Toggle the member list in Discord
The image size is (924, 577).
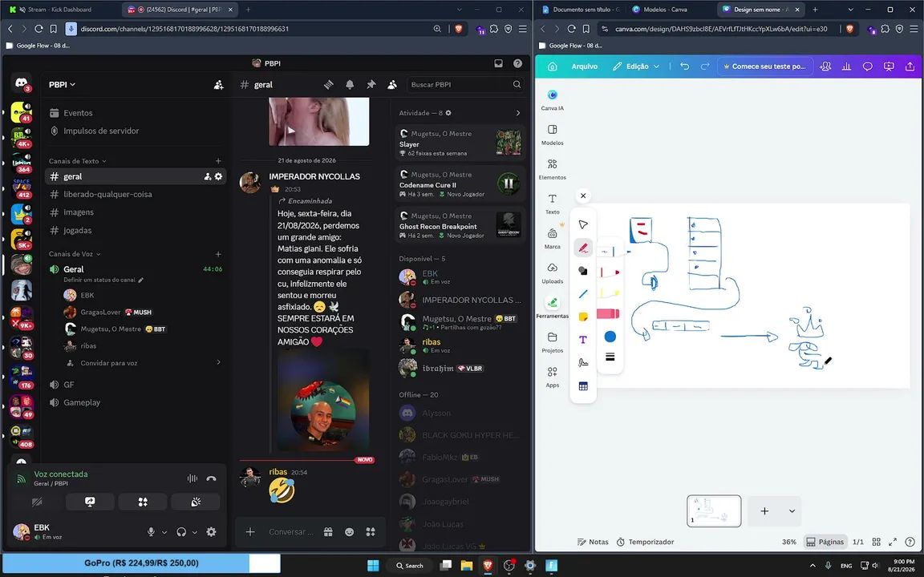392,85
